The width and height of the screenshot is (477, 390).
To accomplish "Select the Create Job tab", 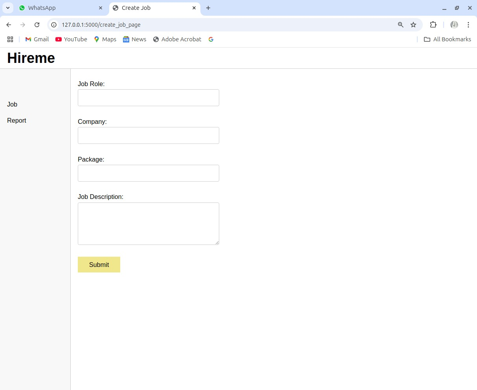I will click(154, 8).
